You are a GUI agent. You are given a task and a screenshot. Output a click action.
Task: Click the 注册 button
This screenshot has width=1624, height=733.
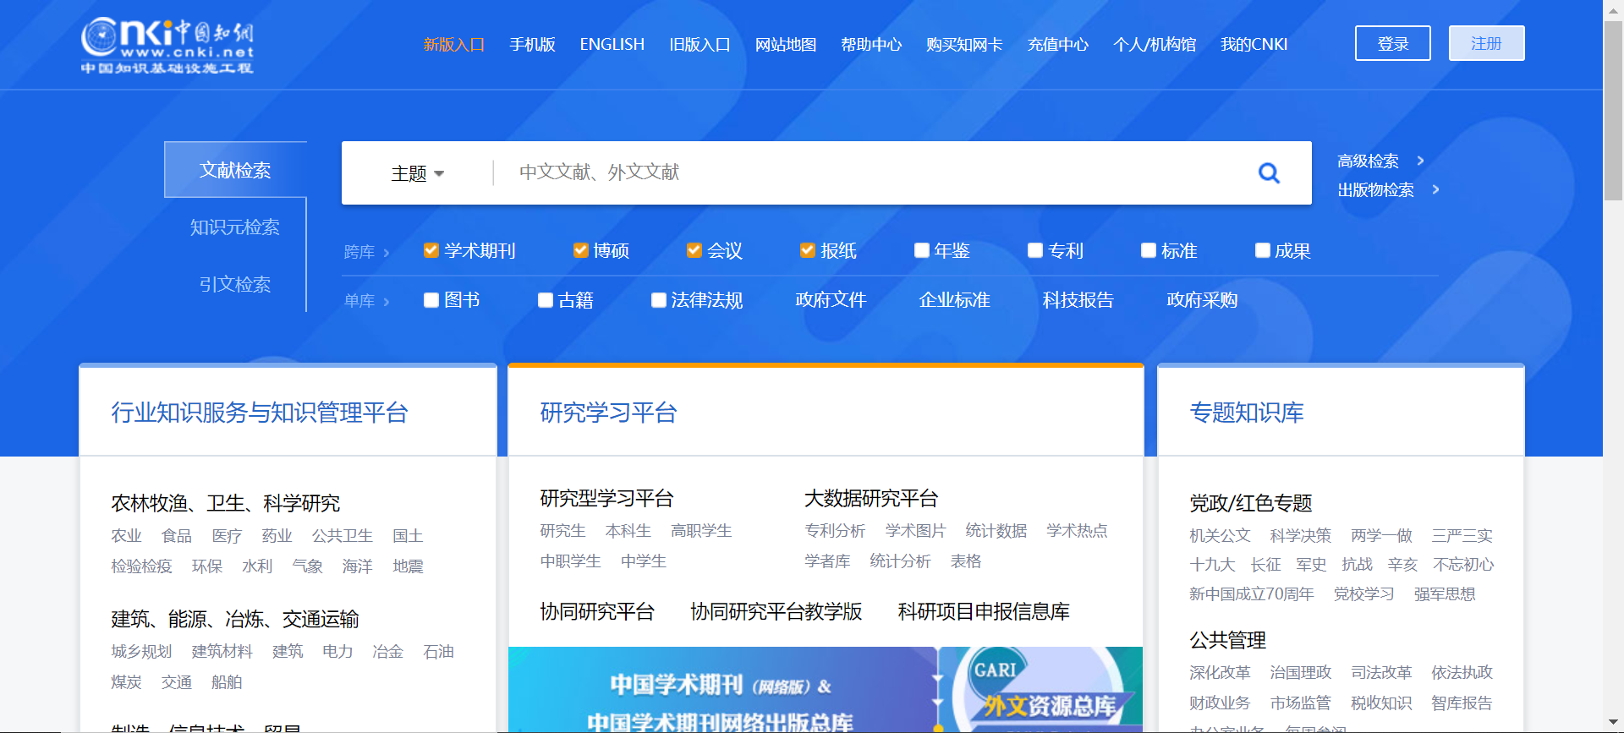pyautogui.click(x=1487, y=43)
